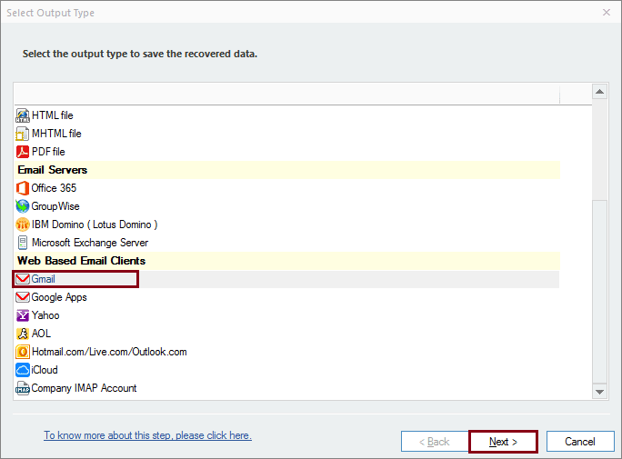Go back with the Back button
622x459 pixels.
(x=435, y=442)
